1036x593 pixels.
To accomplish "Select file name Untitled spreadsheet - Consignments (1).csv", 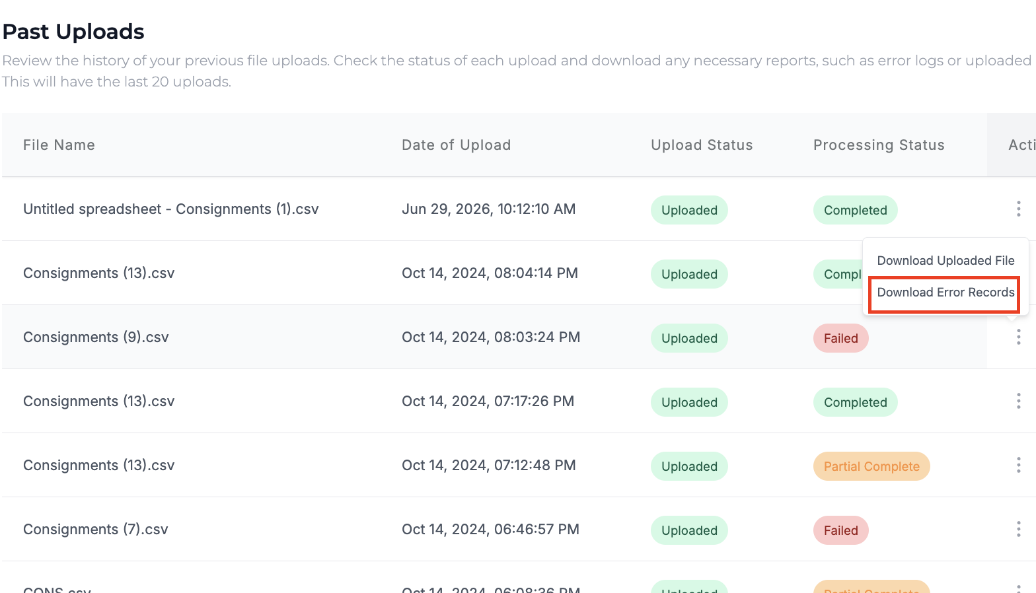I will point(171,209).
